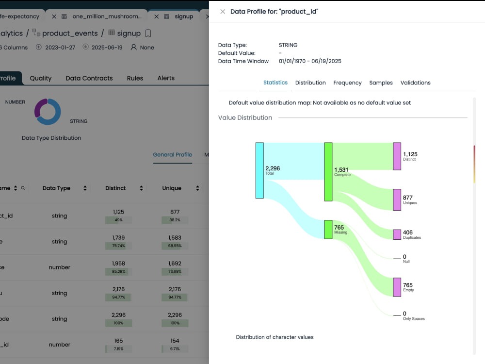Search column names with magnifier icon
The height and width of the screenshot is (364, 485).
click(x=23, y=188)
